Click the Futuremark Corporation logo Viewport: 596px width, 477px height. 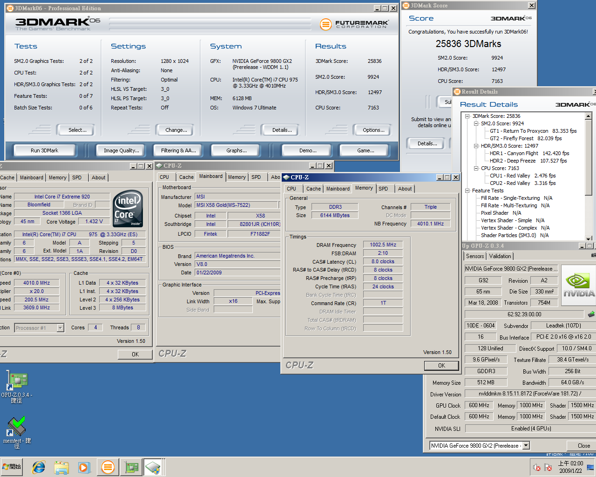pyautogui.click(x=354, y=24)
